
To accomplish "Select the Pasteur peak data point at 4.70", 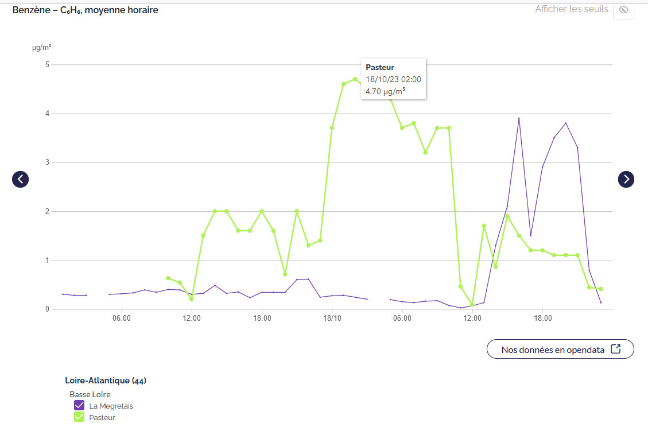I will coord(355,79).
